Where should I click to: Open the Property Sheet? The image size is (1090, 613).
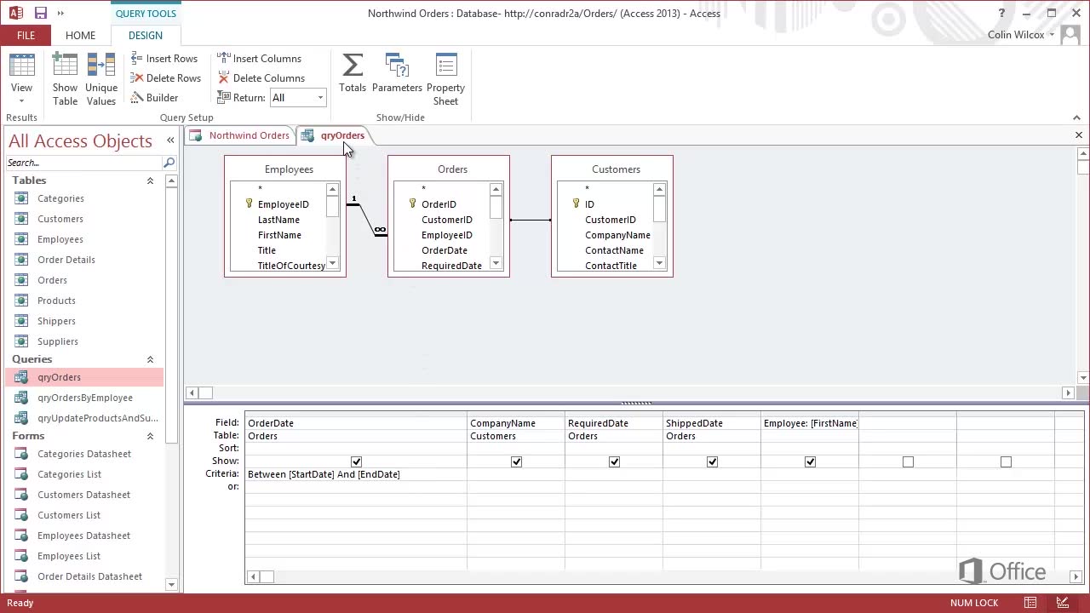(445, 79)
